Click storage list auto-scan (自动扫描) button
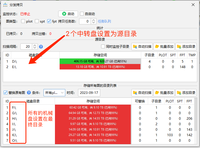The image size is (200, 148). [x=142, y=93]
